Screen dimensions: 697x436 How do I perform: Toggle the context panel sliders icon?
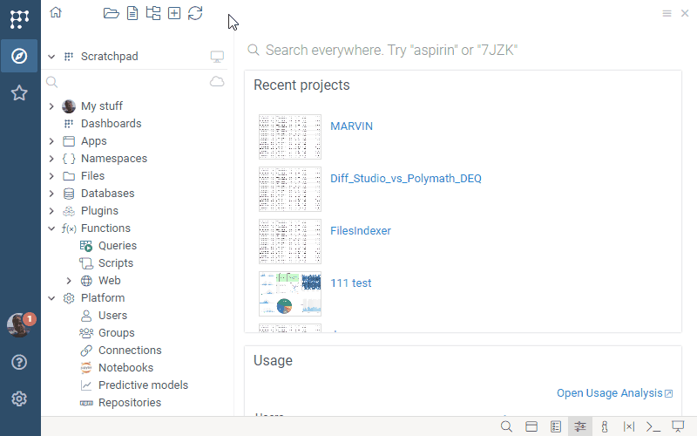[580, 426]
